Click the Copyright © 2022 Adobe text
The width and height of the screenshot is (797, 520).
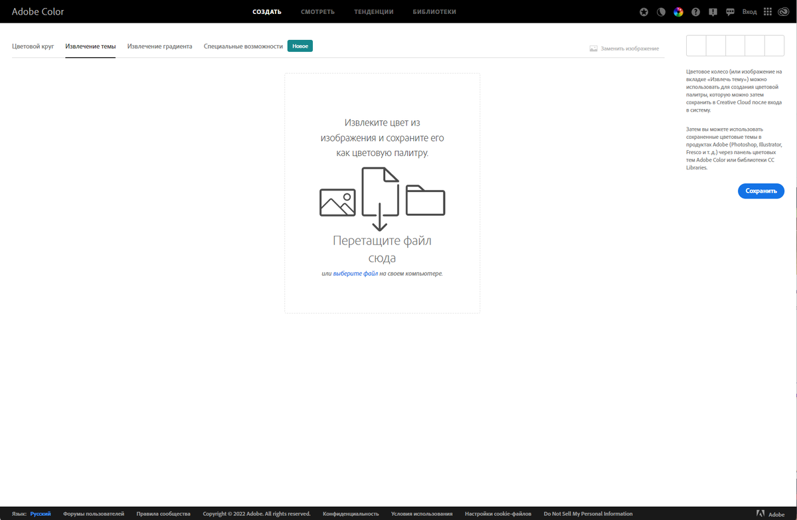click(x=256, y=514)
